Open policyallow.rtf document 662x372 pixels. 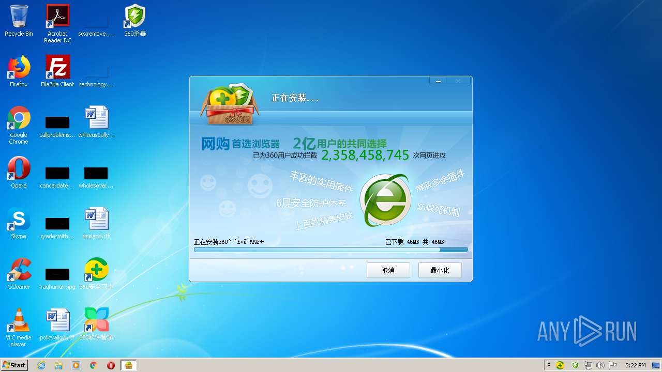coord(57,324)
